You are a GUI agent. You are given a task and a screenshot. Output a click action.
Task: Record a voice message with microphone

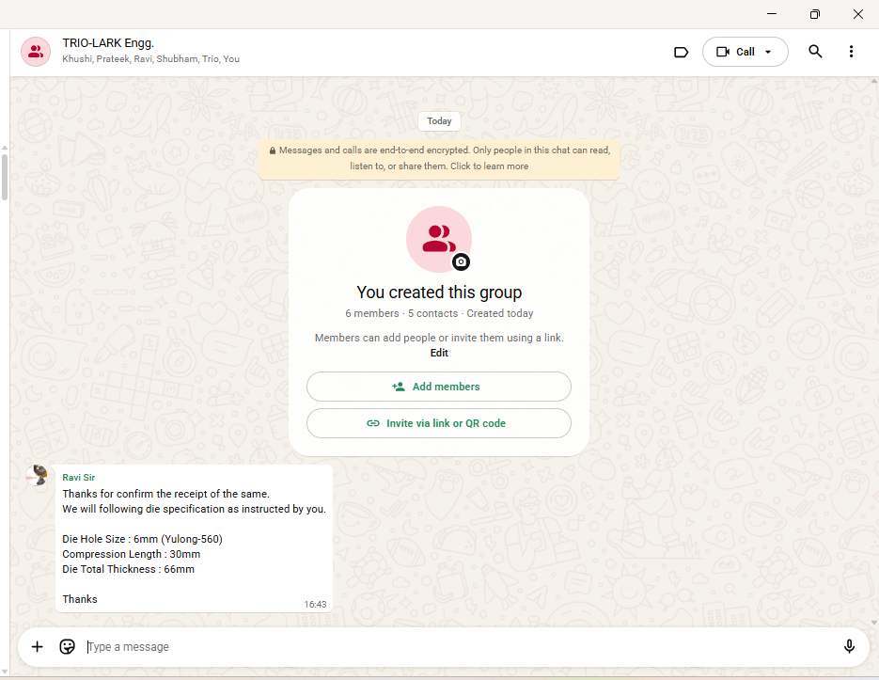(x=849, y=646)
